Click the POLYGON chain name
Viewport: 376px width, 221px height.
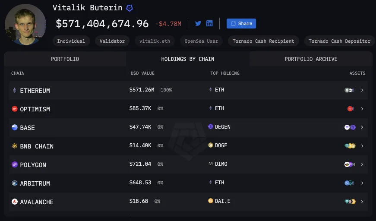[x=33, y=165]
